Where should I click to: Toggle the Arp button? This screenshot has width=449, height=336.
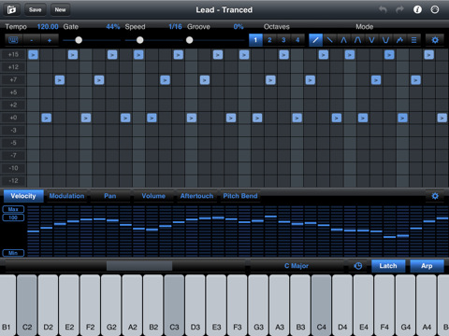click(427, 266)
